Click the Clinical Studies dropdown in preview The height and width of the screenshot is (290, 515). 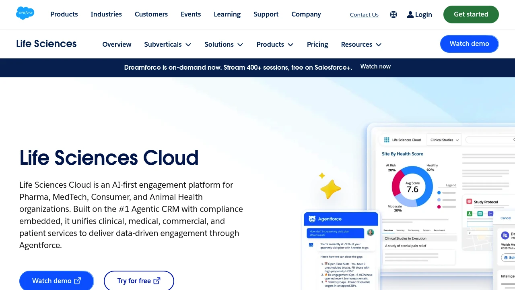(445, 140)
